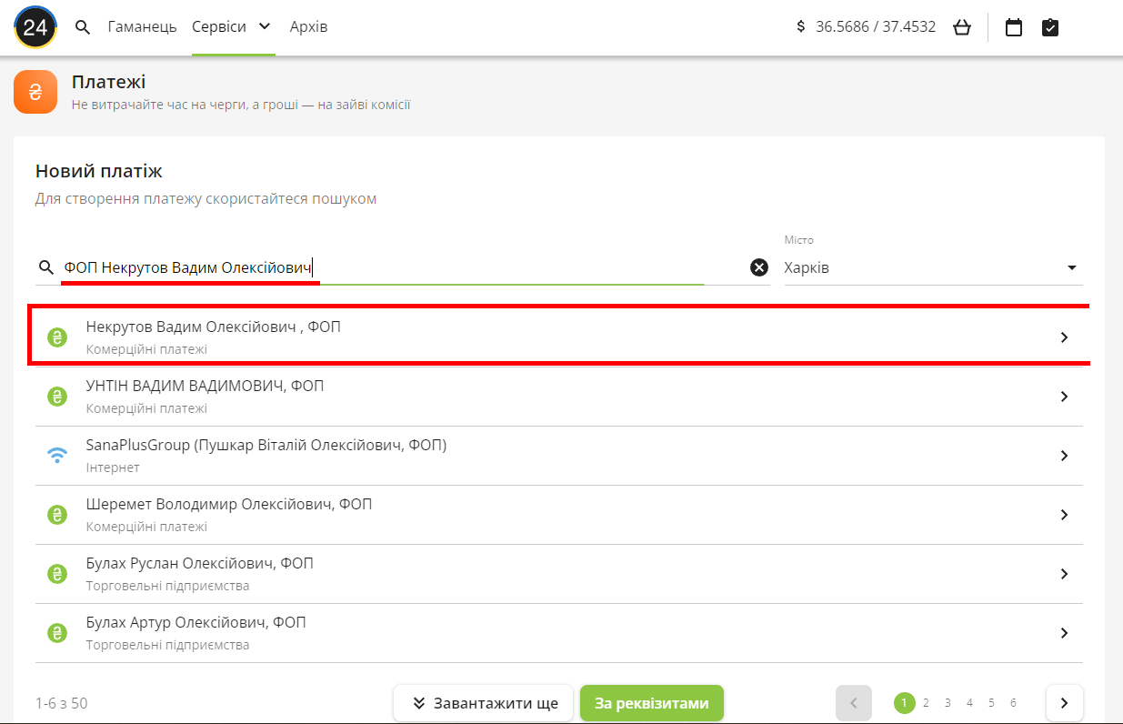
Task: Open the Гаманець menu item
Action: coord(142,27)
